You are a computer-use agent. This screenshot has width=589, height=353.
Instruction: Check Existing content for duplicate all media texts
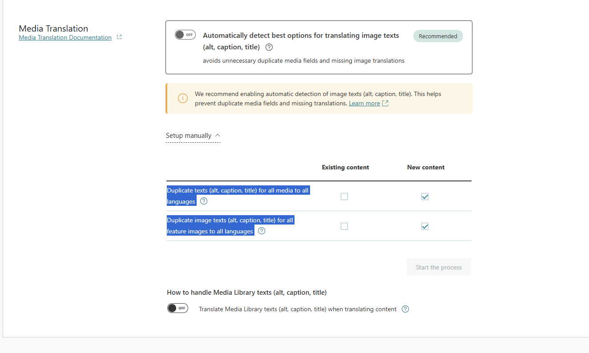click(x=344, y=197)
